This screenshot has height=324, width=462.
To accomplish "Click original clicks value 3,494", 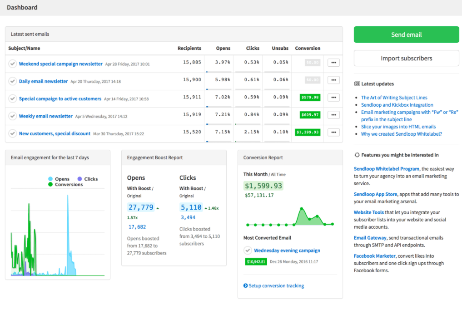I will click(x=188, y=217).
